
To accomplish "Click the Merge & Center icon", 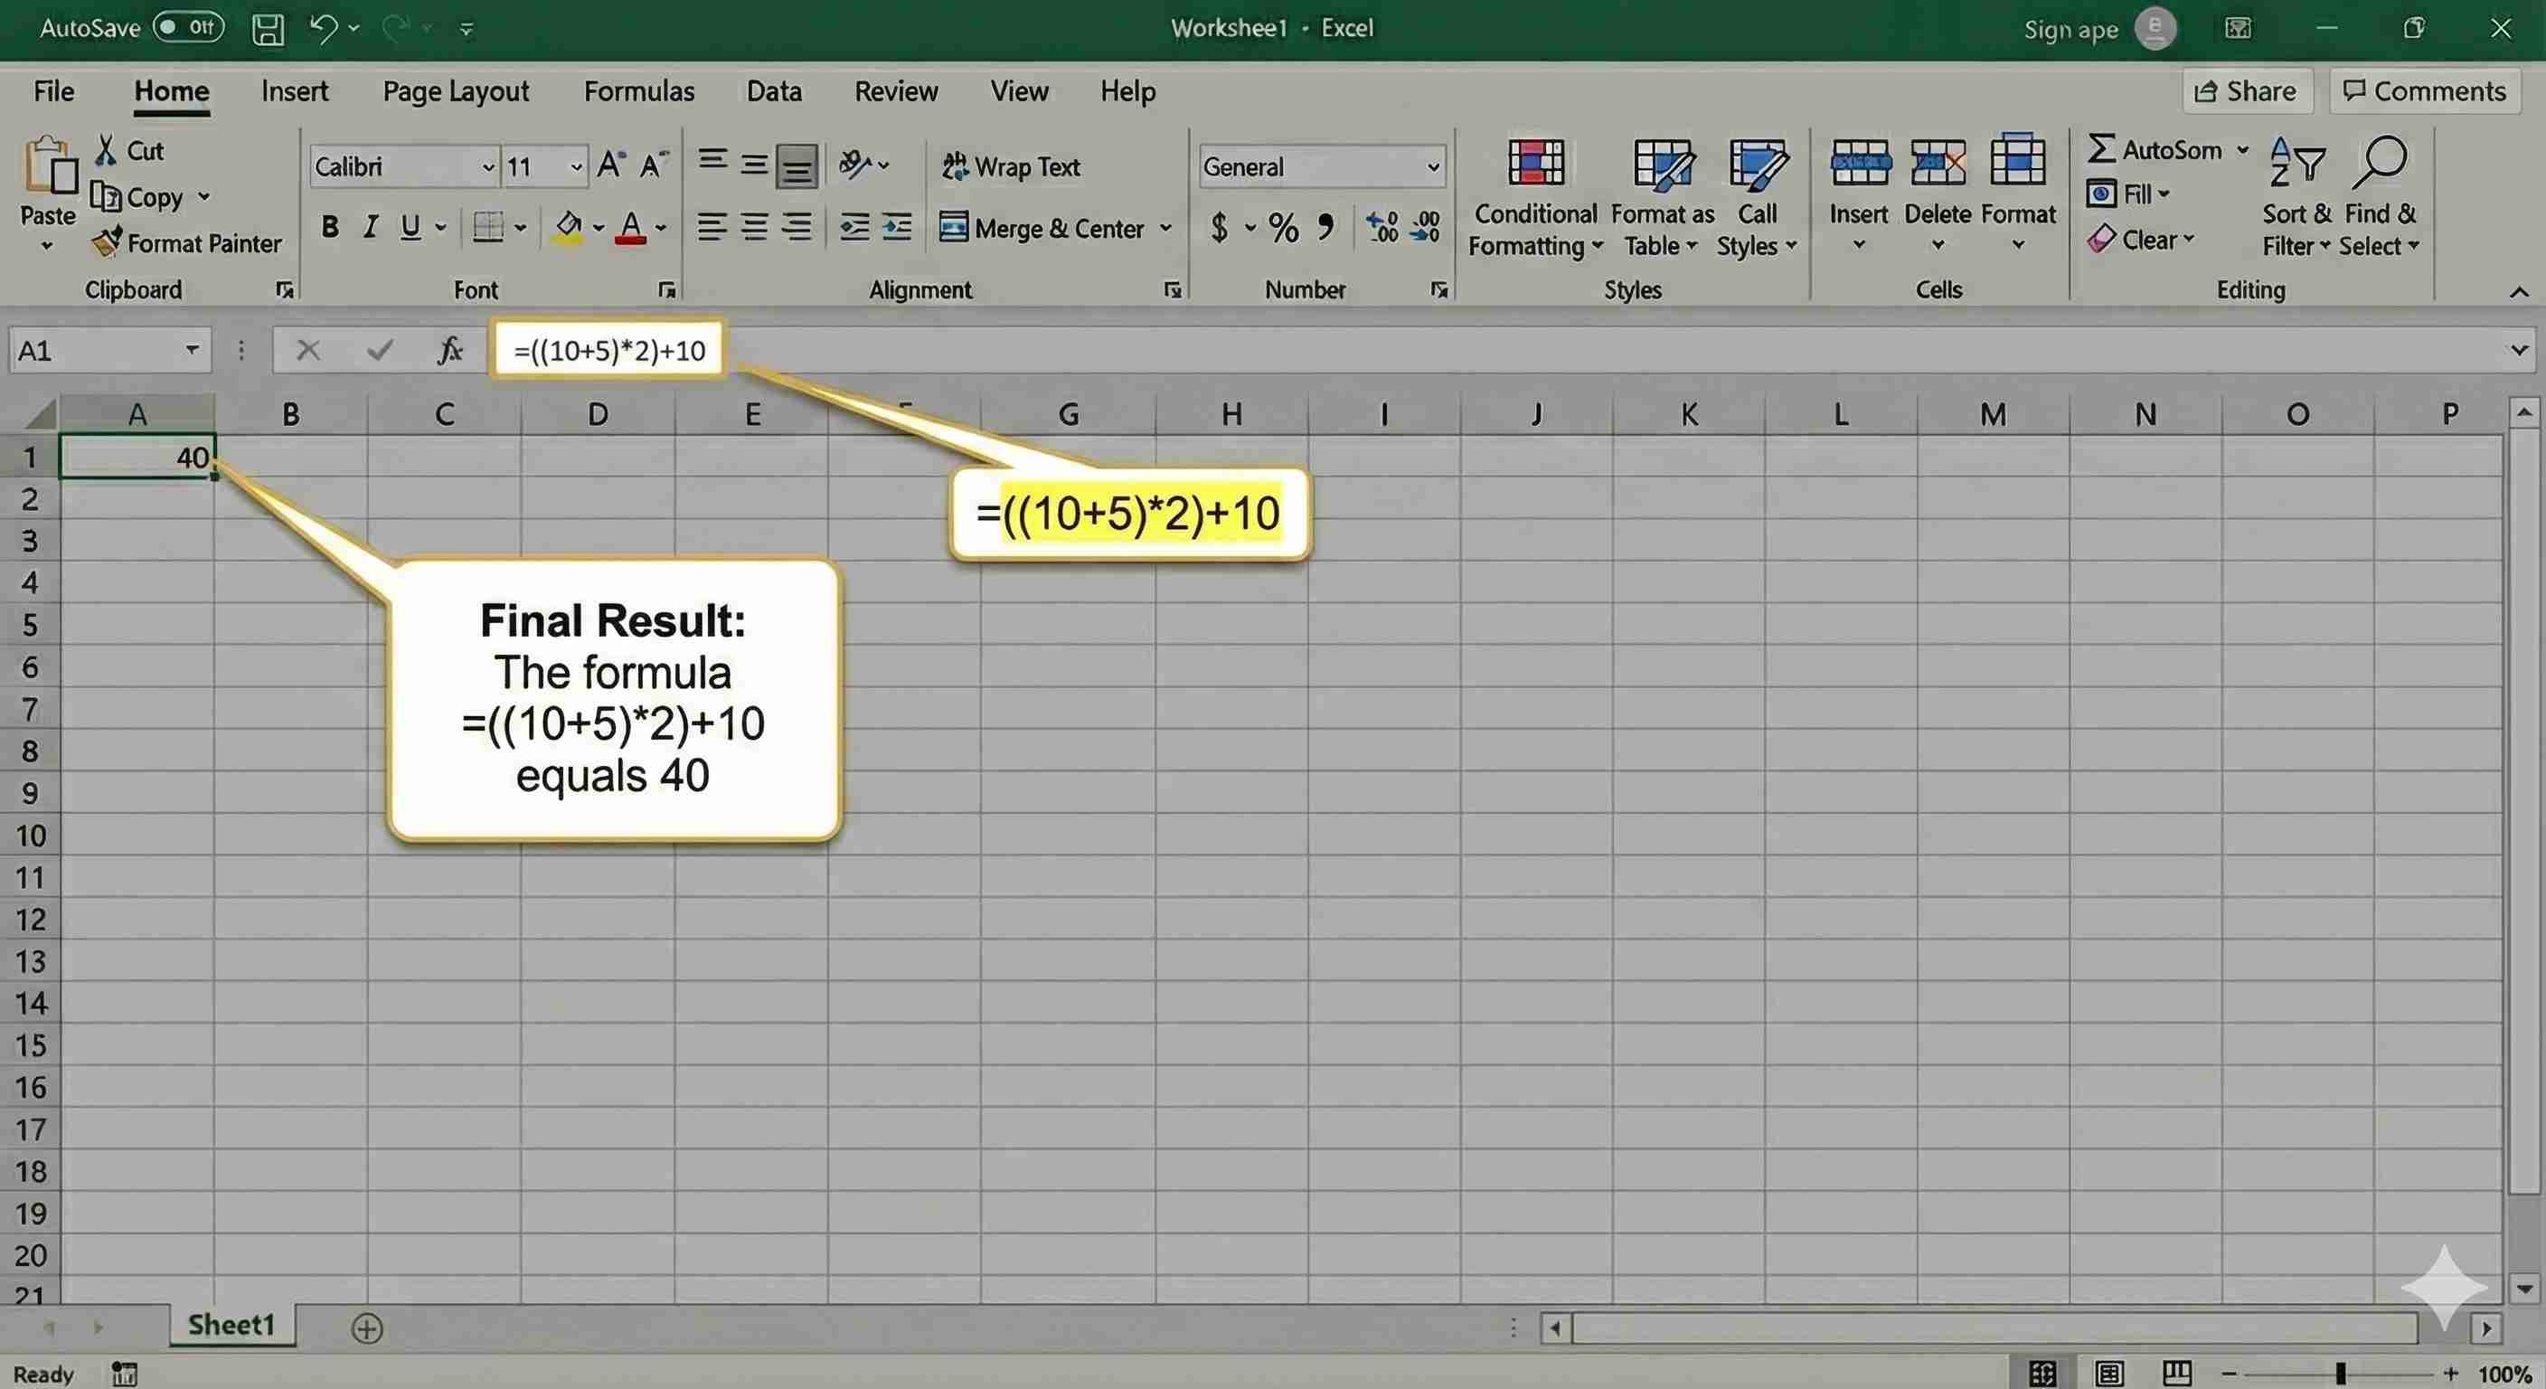I will [955, 227].
